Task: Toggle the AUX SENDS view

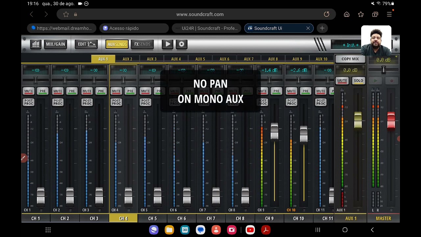Action: [117, 44]
